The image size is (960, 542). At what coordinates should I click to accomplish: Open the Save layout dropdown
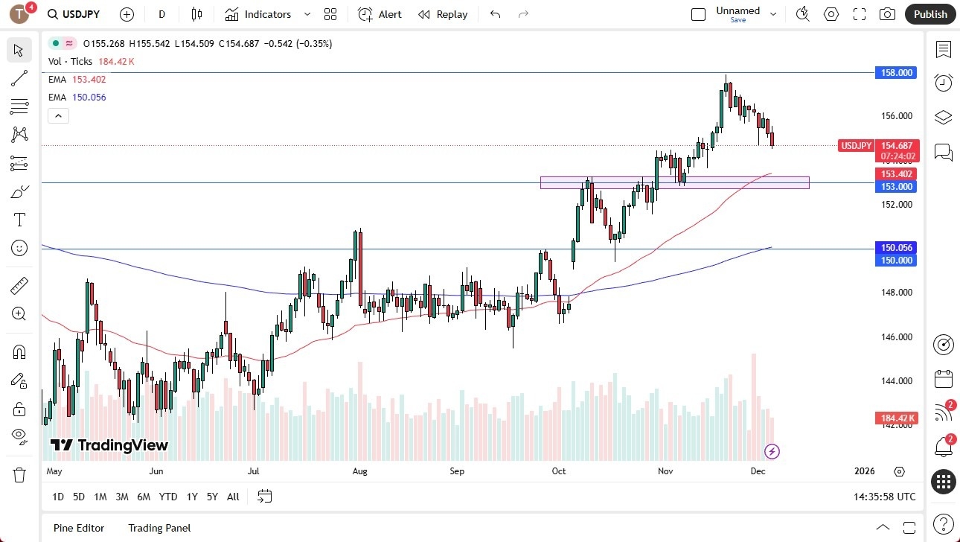pyautogui.click(x=773, y=13)
